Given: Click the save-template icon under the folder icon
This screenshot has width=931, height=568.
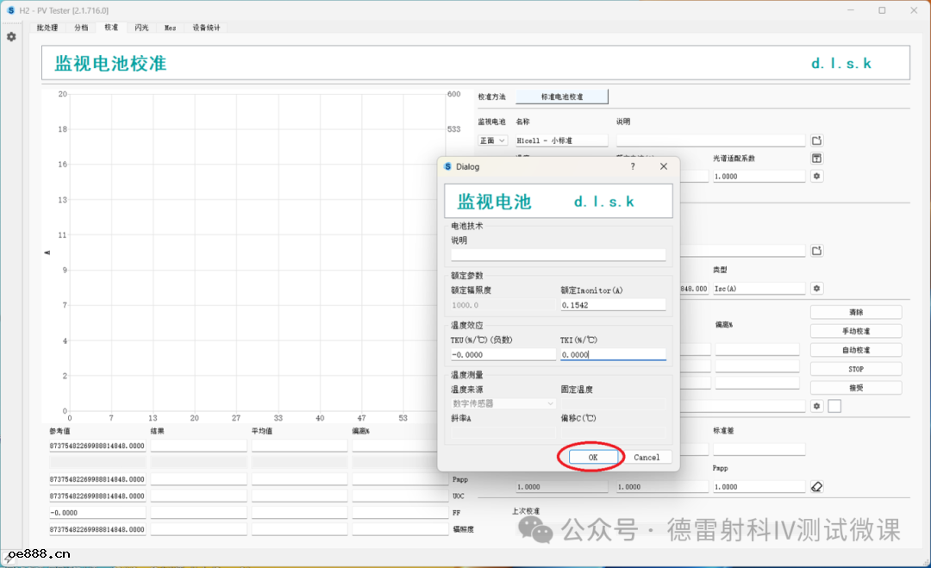Looking at the screenshot, I should [x=817, y=159].
